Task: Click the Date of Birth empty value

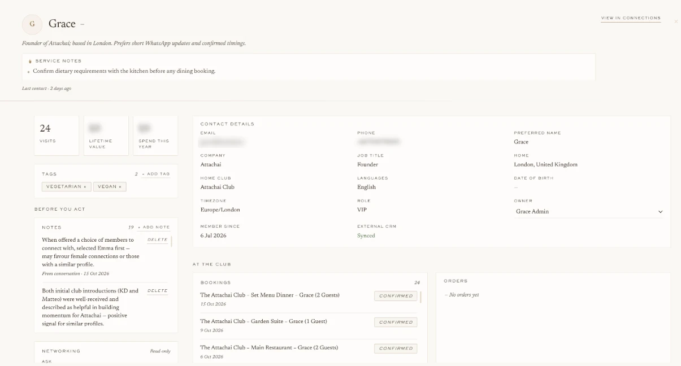Action: click(x=515, y=187)
